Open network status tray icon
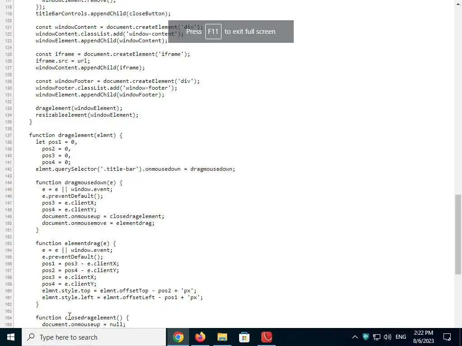 click(377, 337)
